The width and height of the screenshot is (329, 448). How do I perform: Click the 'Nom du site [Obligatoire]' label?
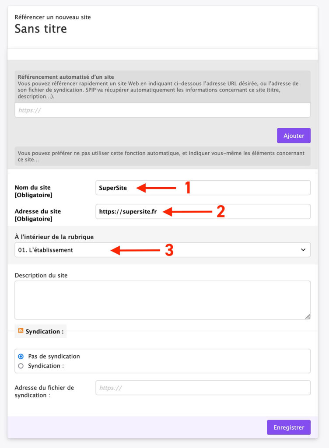tap(33, 191)
